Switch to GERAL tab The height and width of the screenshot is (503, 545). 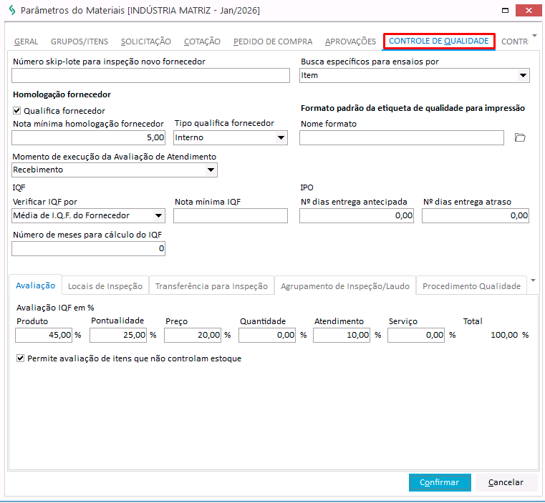(x=26, y=41)
